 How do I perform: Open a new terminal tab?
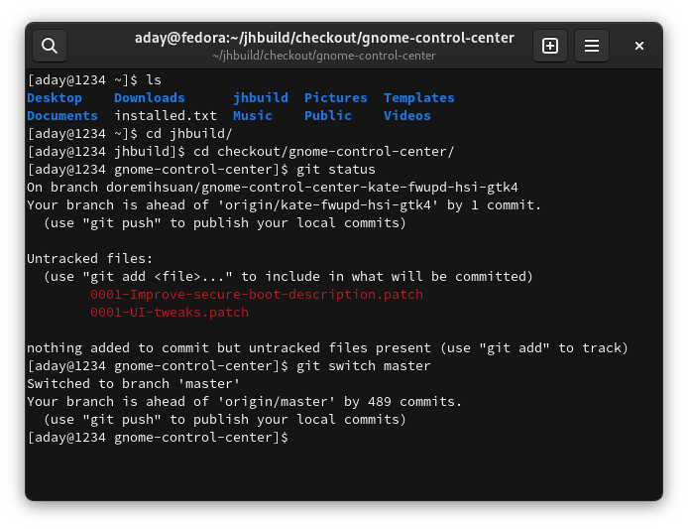(550, 46)
